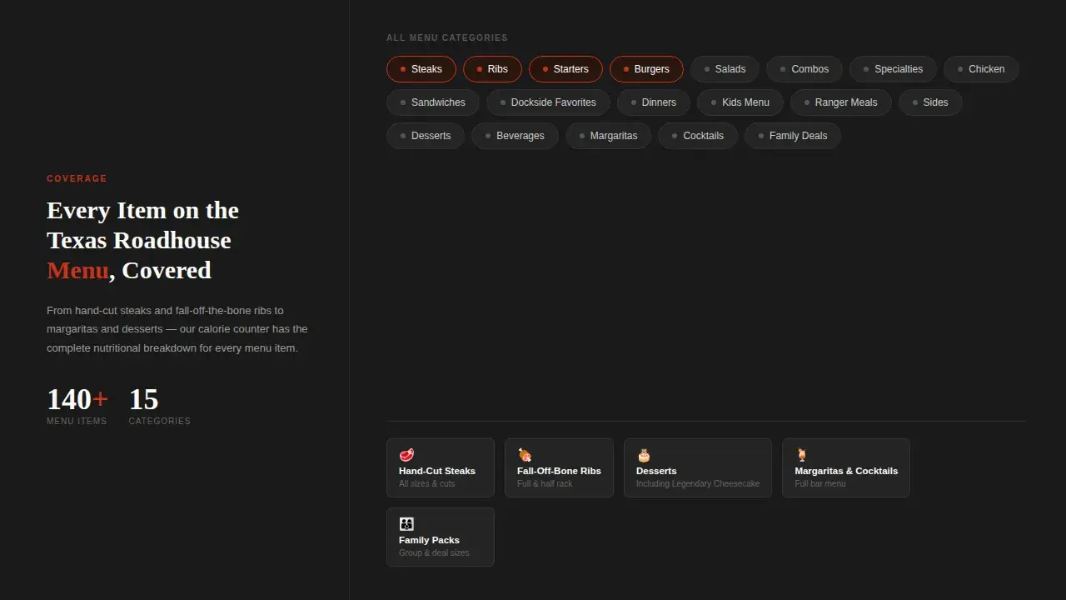Click the Ranger Meals chip
1066x600 pixels.
[841, 102]
